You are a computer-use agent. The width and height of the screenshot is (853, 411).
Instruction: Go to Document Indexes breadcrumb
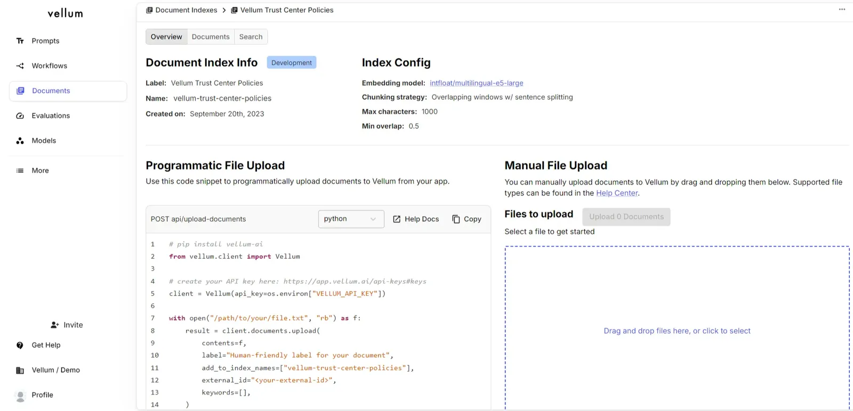[x=186, y=10]
